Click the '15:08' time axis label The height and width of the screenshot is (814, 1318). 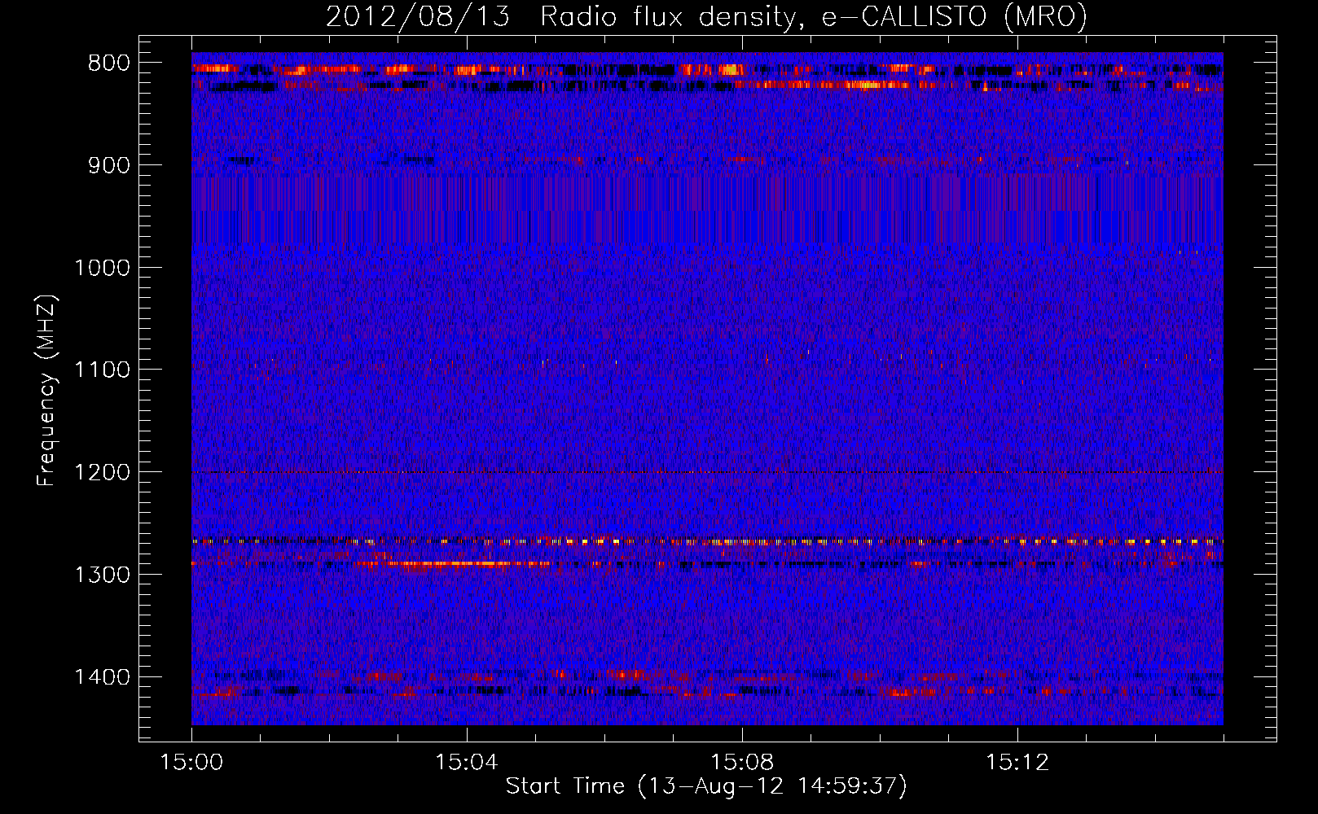(741, 763)
